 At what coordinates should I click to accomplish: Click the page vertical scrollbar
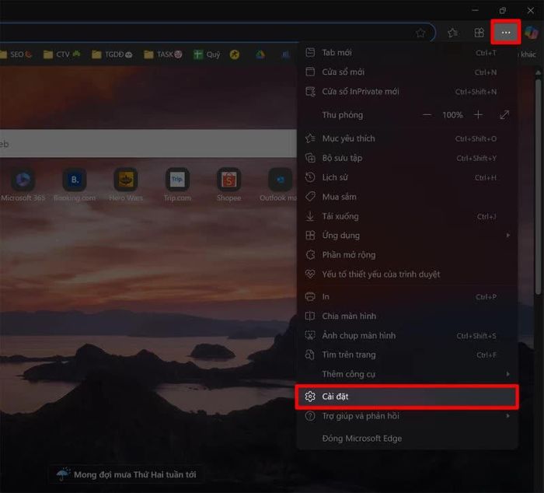[538, 187]
